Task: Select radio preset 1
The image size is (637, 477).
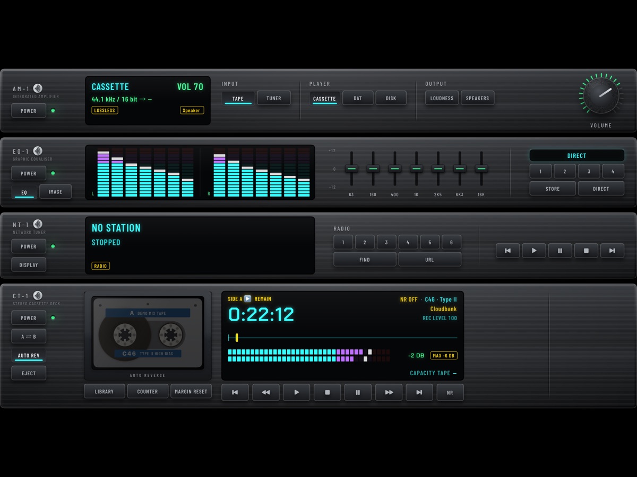Action: [x=343, y=242]
